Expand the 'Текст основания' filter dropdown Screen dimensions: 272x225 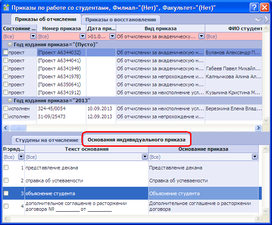coord(145,157)
